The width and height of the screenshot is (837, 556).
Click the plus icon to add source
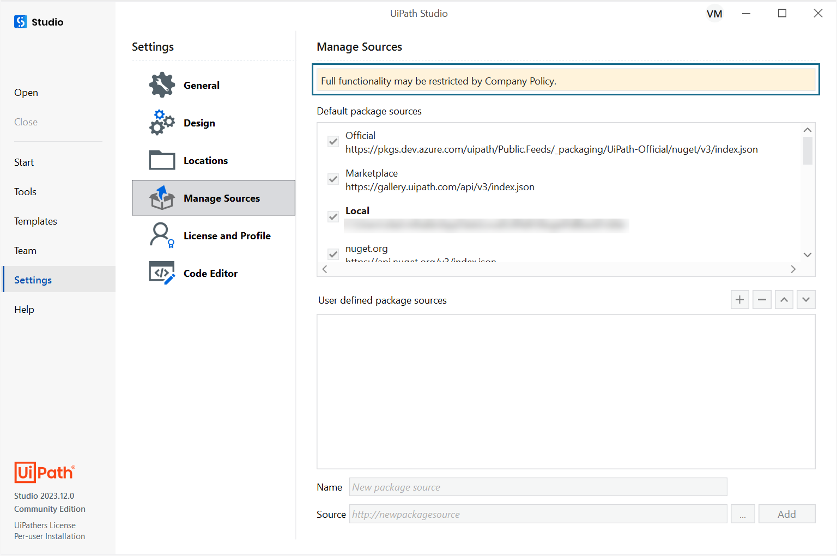tap(739, 300)
